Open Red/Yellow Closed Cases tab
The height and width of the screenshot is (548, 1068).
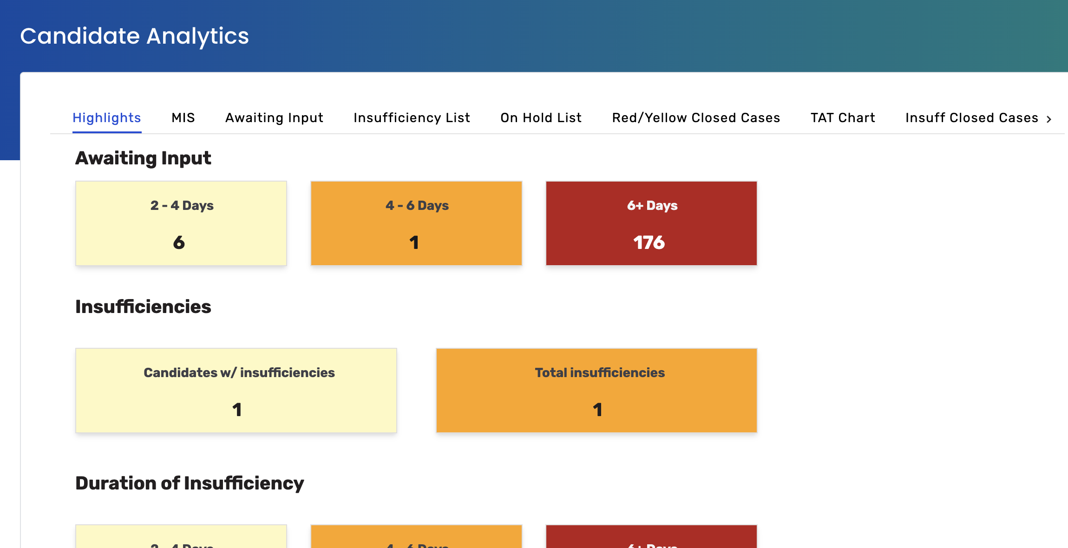pos(696,118)
